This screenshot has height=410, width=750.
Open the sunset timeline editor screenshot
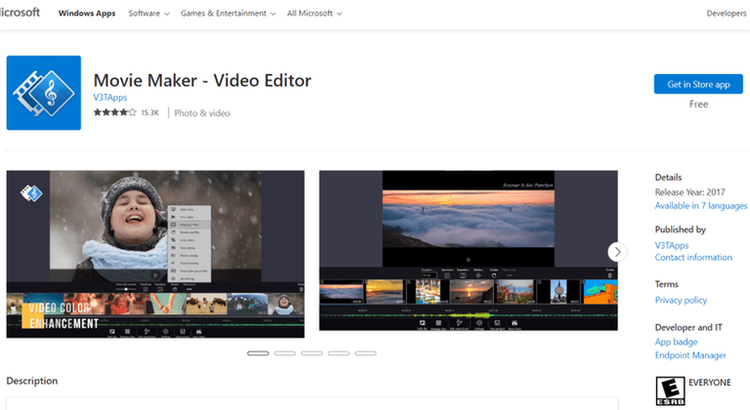point(469,250)
